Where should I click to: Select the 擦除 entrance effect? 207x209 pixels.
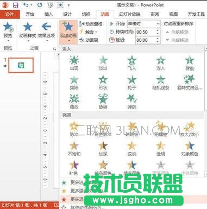(74, 82)
